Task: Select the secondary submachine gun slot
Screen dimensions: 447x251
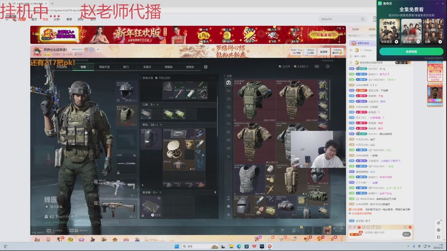Action: (x=116, y=209)
